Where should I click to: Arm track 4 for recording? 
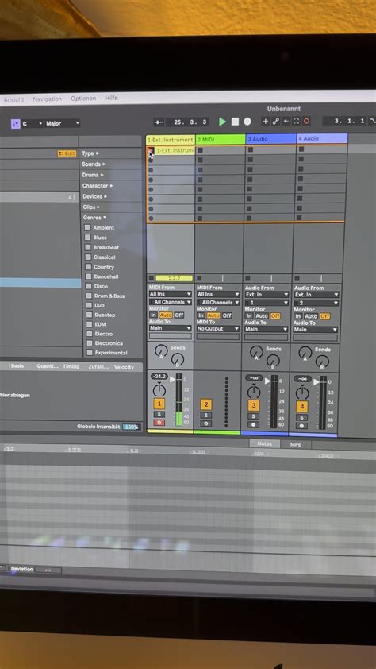(302, 425)
